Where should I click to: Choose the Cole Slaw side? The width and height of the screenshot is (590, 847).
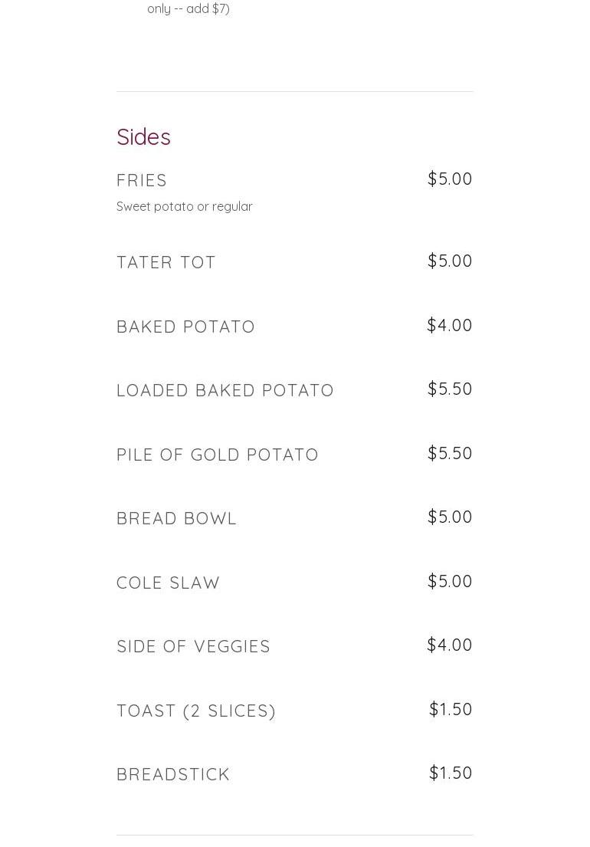click(169, 583)
